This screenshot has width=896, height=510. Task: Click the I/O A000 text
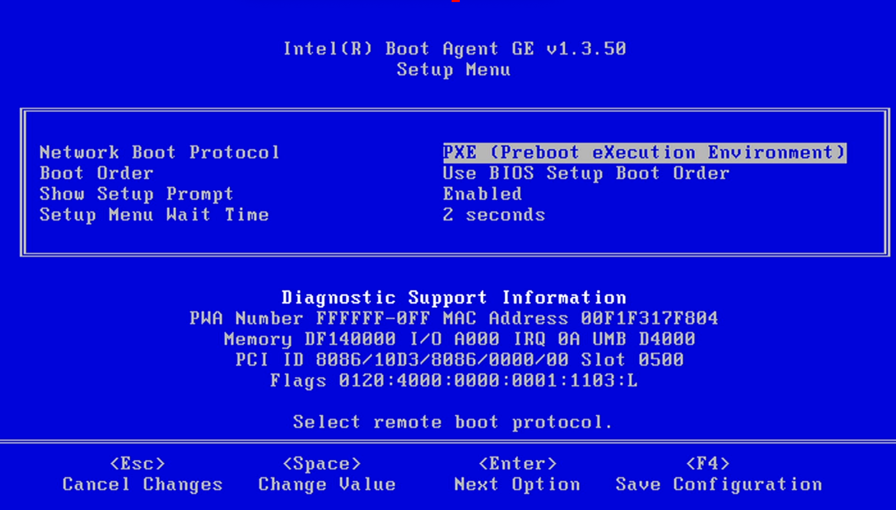[455, 339]
